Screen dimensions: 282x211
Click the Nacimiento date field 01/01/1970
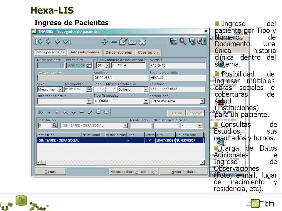[x=75, y=89]
